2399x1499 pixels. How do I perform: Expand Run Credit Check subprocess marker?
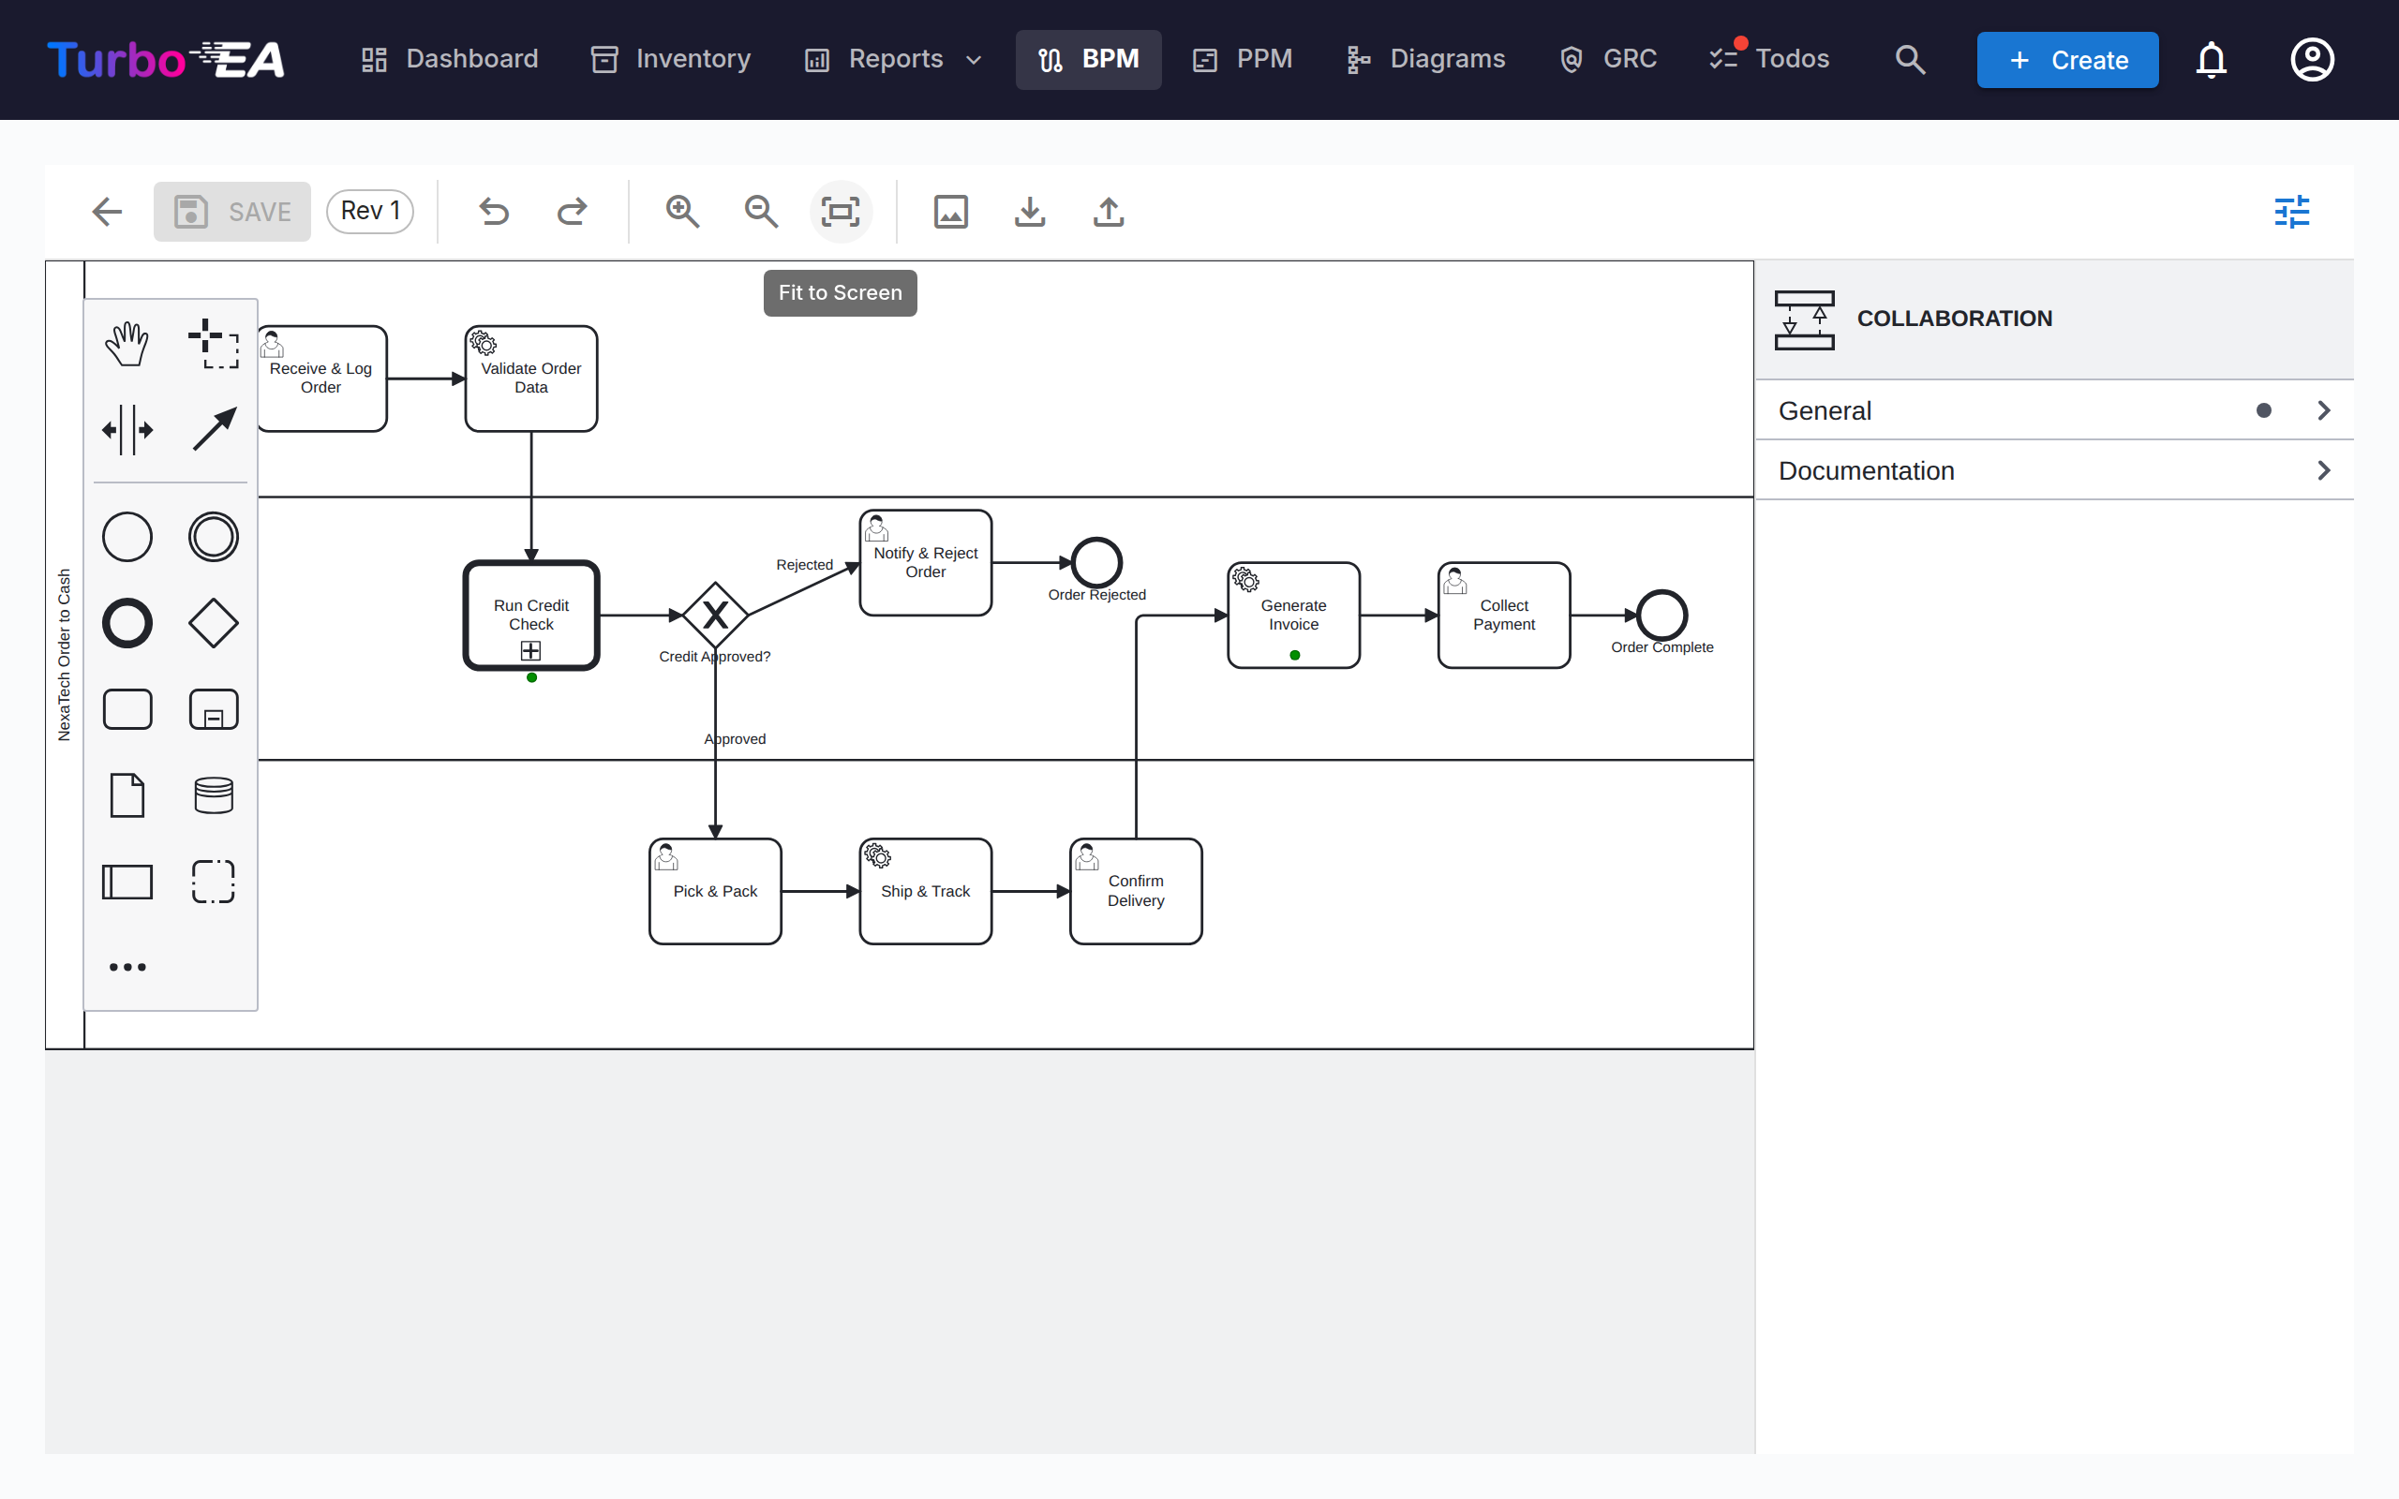point(531,650)
